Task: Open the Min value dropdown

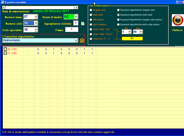Action: click(129, 32)
